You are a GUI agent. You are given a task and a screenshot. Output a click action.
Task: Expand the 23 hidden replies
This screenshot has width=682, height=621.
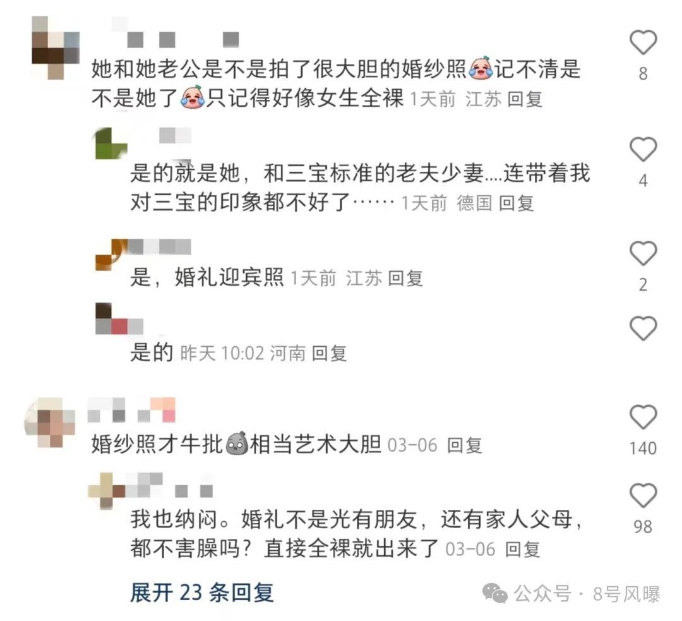pos(202,593)
